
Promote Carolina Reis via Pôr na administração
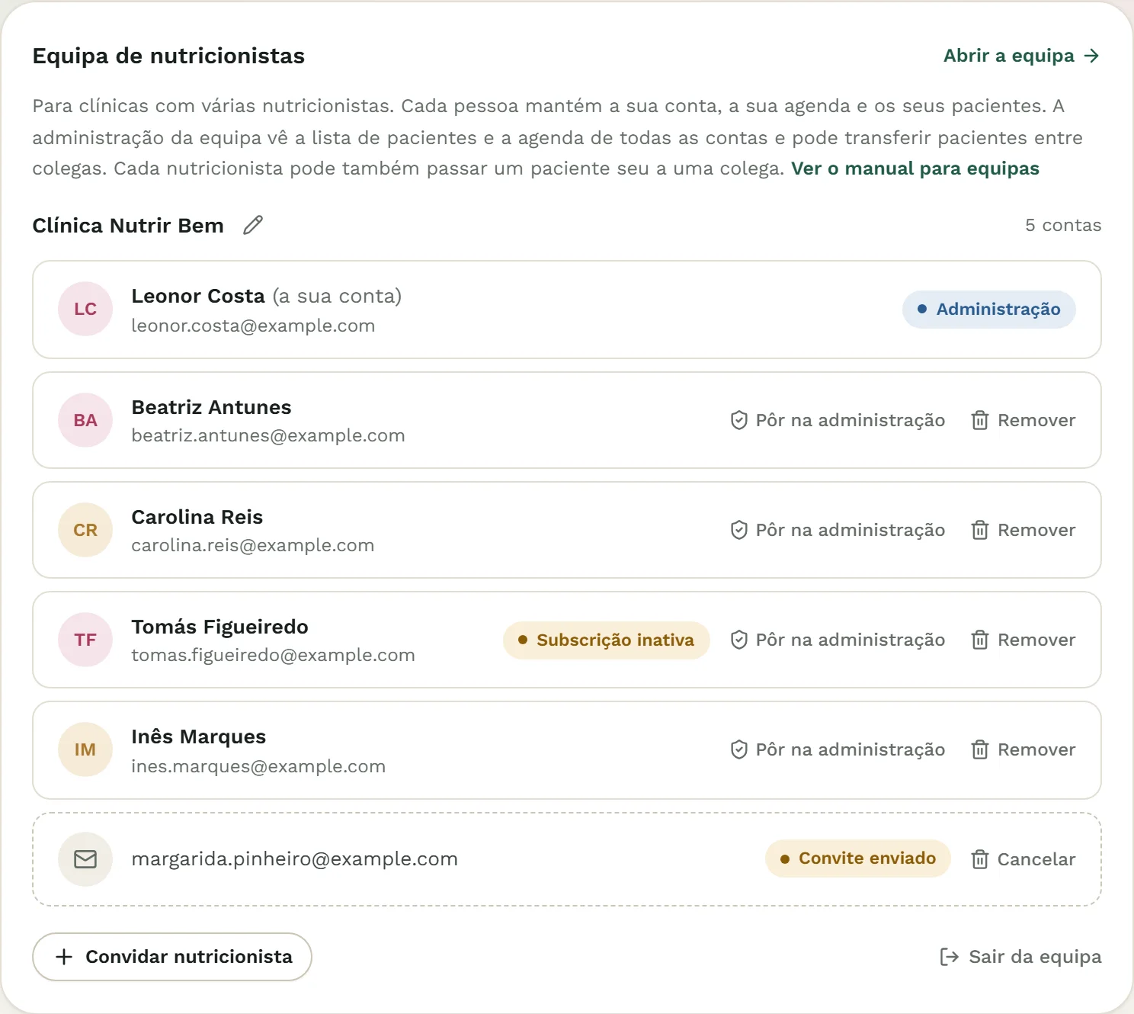pos(838,530)
